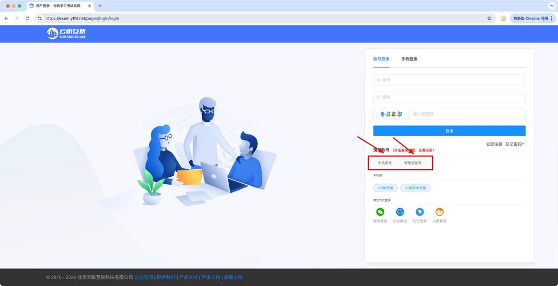
Task: Refresh the captcha image
Action: (390, 114)
